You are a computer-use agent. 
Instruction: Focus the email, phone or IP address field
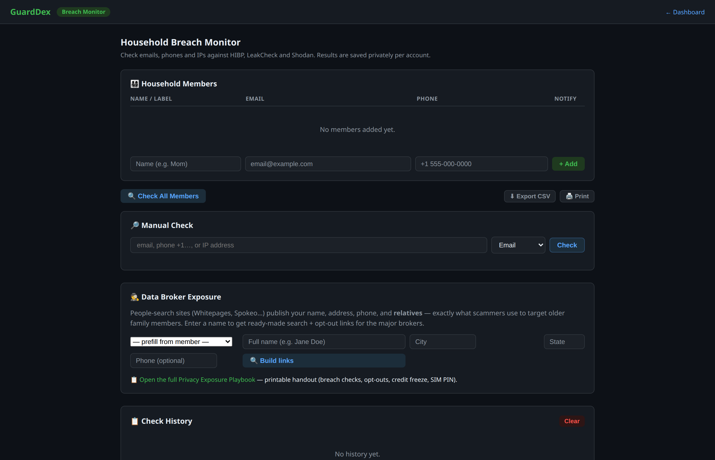(308, 245)
